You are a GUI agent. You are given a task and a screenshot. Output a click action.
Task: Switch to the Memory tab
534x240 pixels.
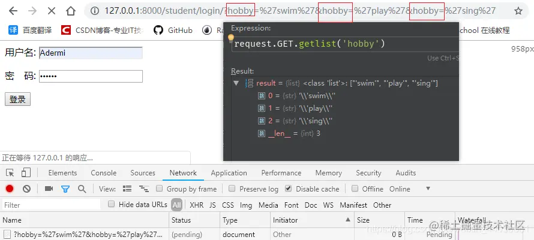coord(329,173)
